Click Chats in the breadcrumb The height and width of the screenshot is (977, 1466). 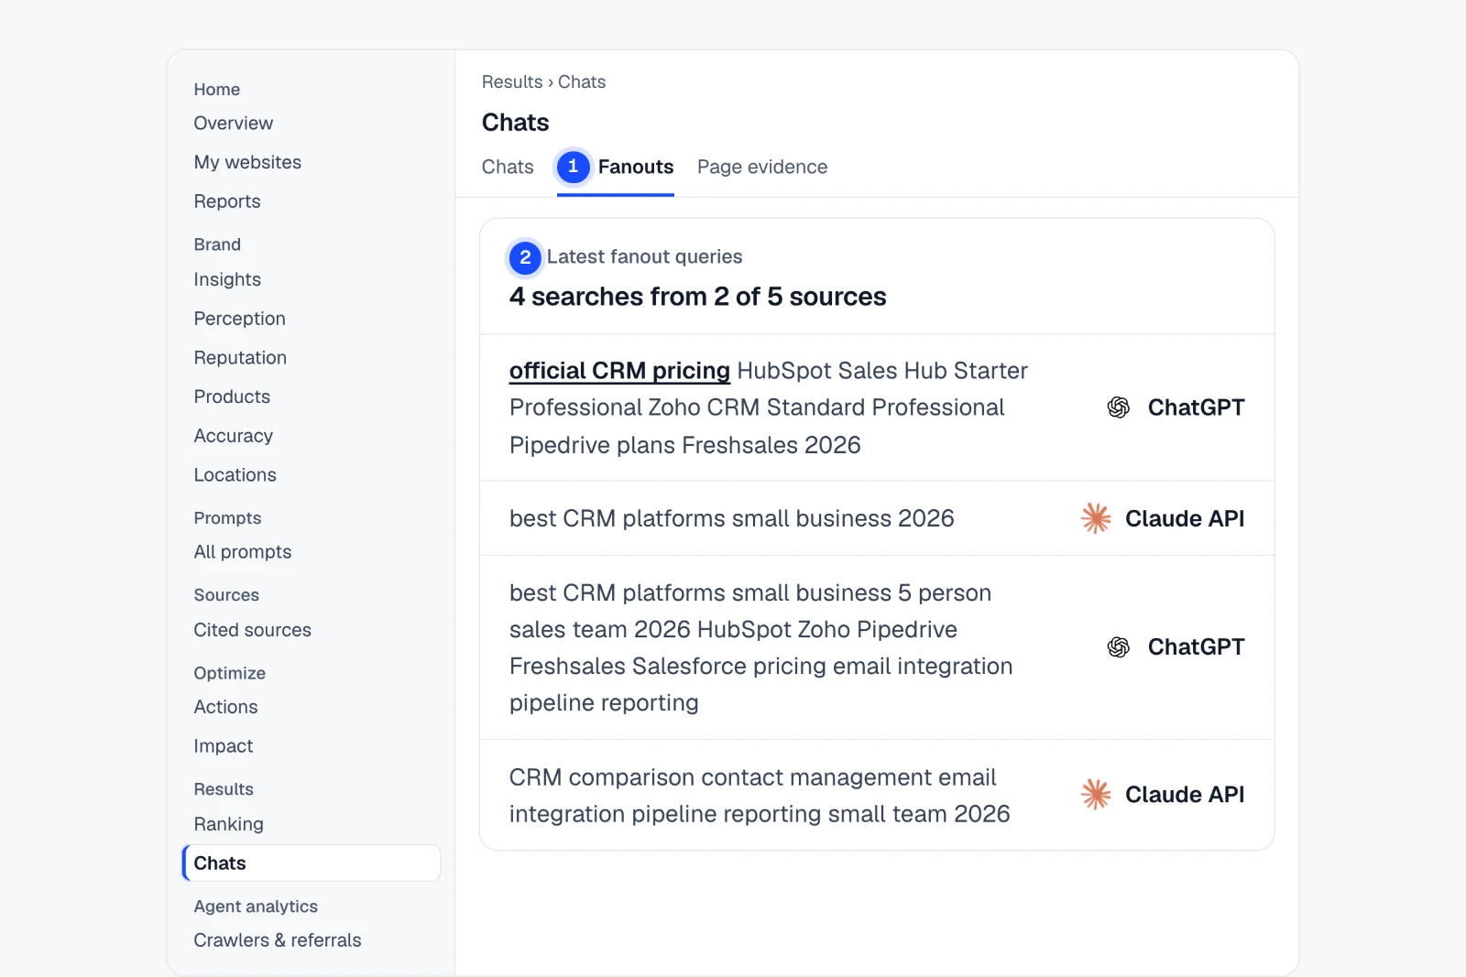(582, 81)
